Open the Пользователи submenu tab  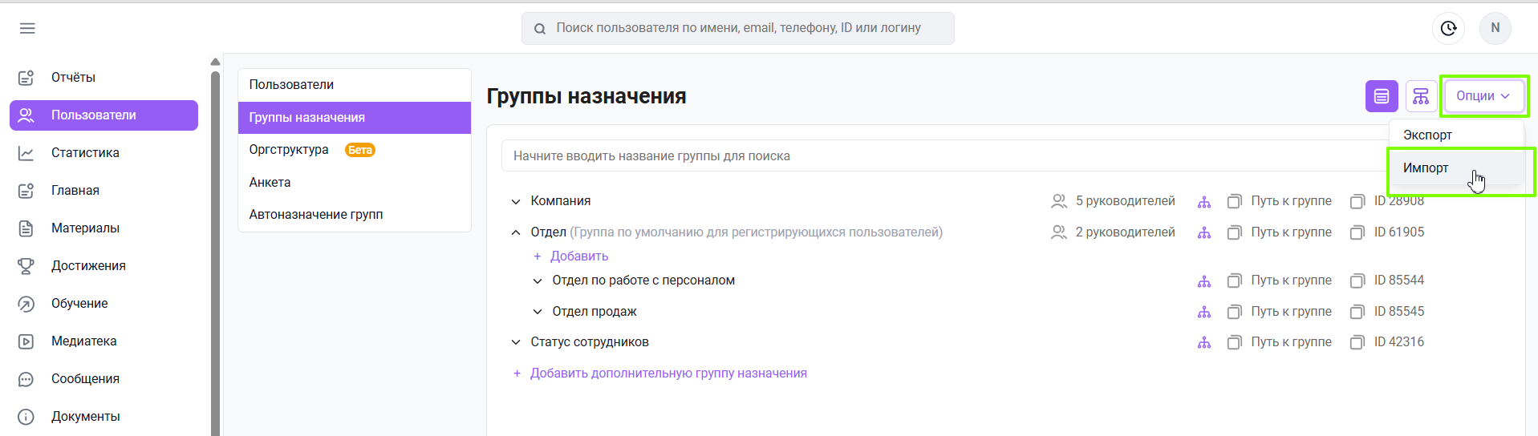355,85
